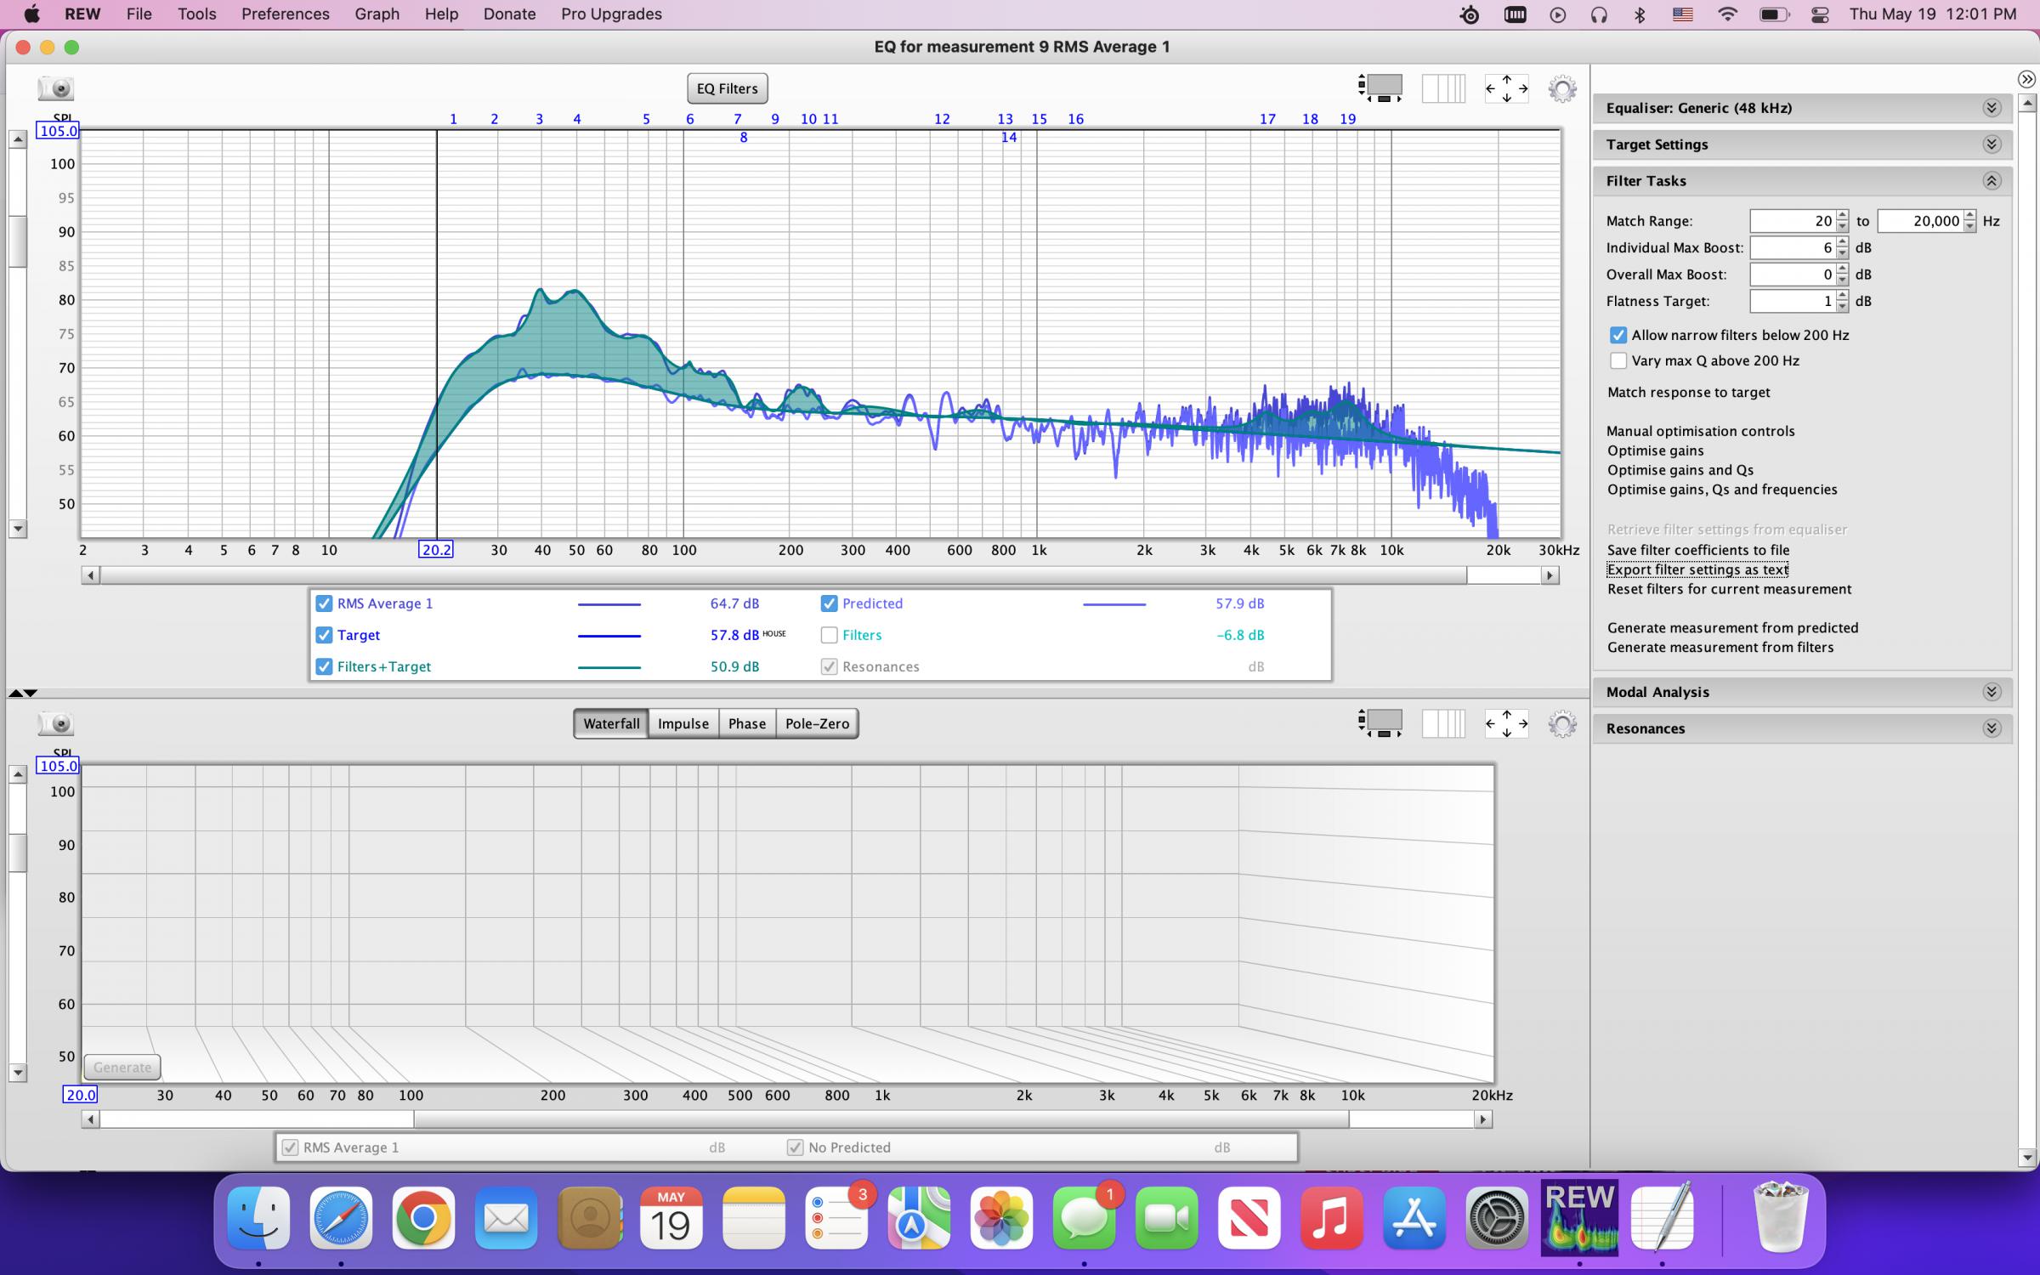Capture the top graph with camera icon

coord(55,88)
